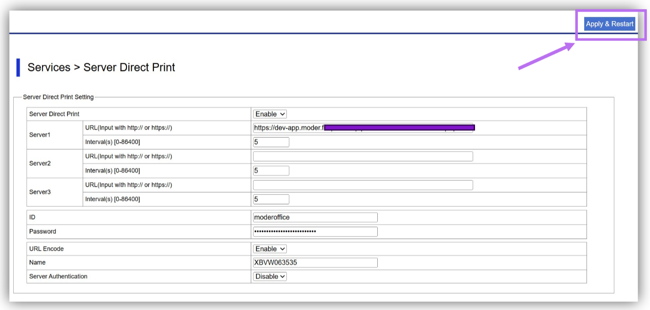Click the 'Name' label
This screenshot has height=310, width=650.
[x=37, y=263]
